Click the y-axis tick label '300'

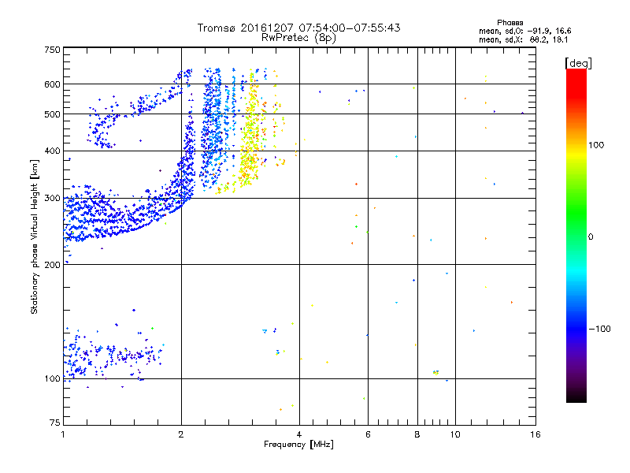(52, 198)
